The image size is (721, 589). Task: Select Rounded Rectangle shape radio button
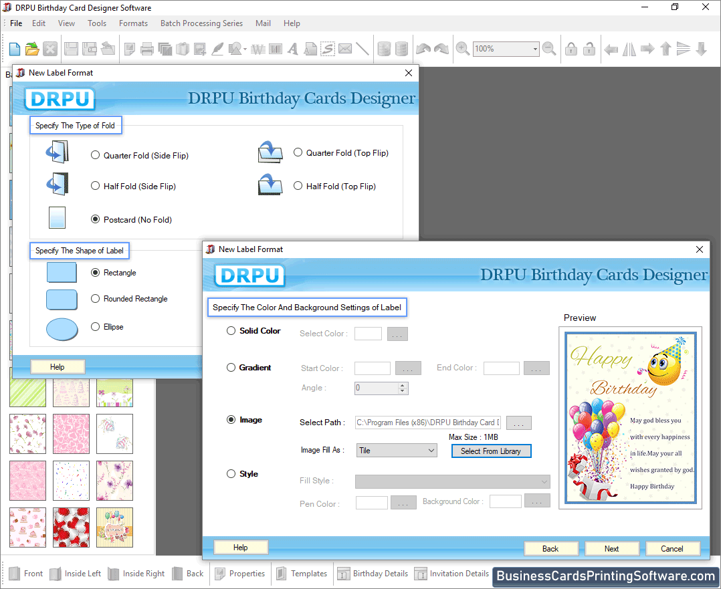tap(95, 298)
